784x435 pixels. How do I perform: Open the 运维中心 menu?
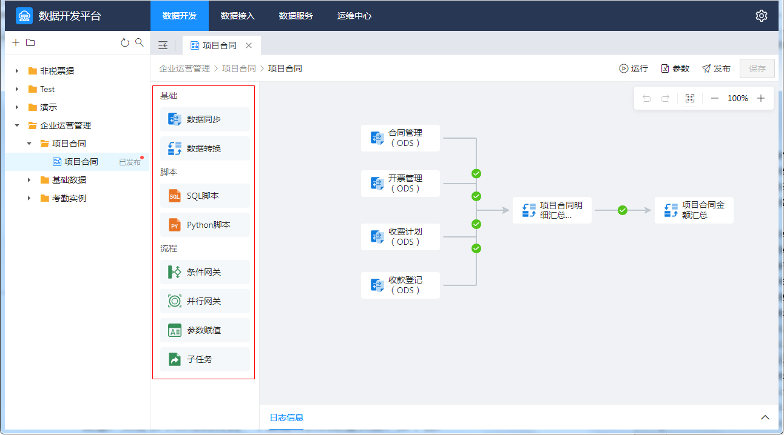point(354,16)
